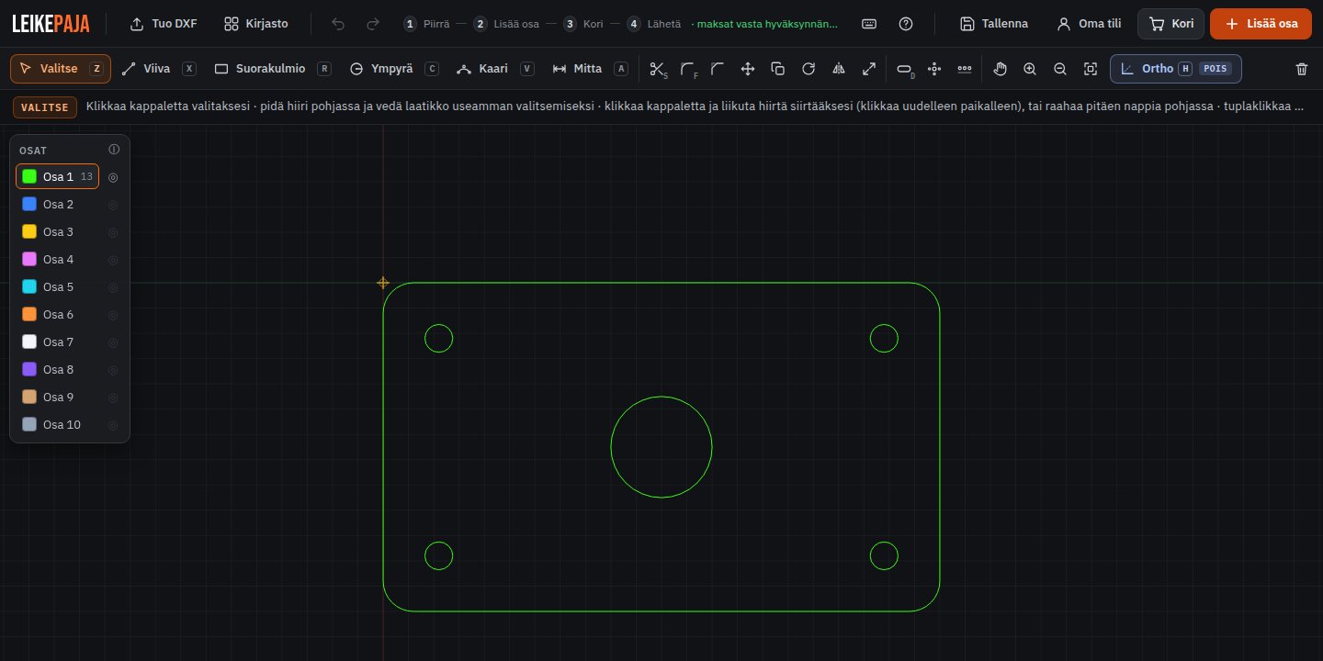Zoom in with the magnifier plus icon
Screen dimensions: 1323x661
[1030, 69]
